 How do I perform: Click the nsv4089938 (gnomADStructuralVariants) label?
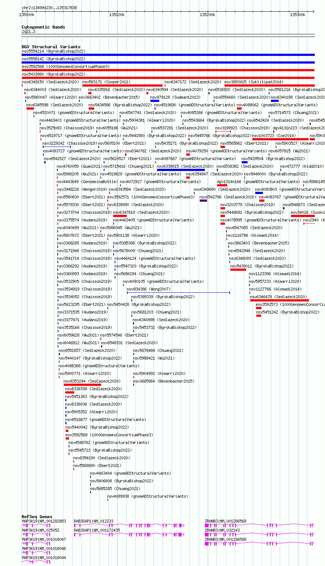point(148,497)
